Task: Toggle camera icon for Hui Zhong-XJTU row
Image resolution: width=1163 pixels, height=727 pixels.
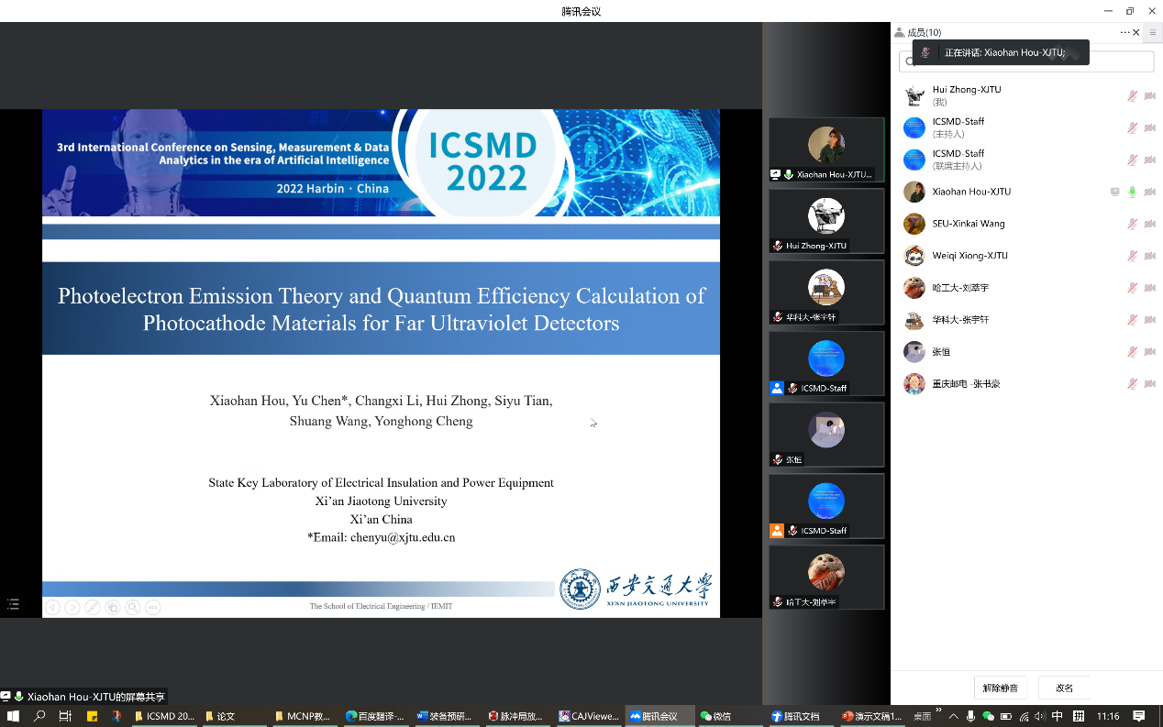Action: (x=1149, y=96)
